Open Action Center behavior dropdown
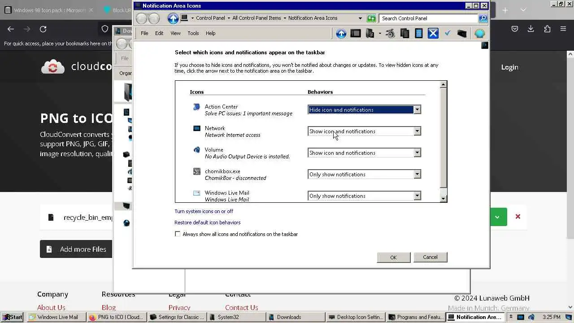574x323 pixels. point(417,110)
